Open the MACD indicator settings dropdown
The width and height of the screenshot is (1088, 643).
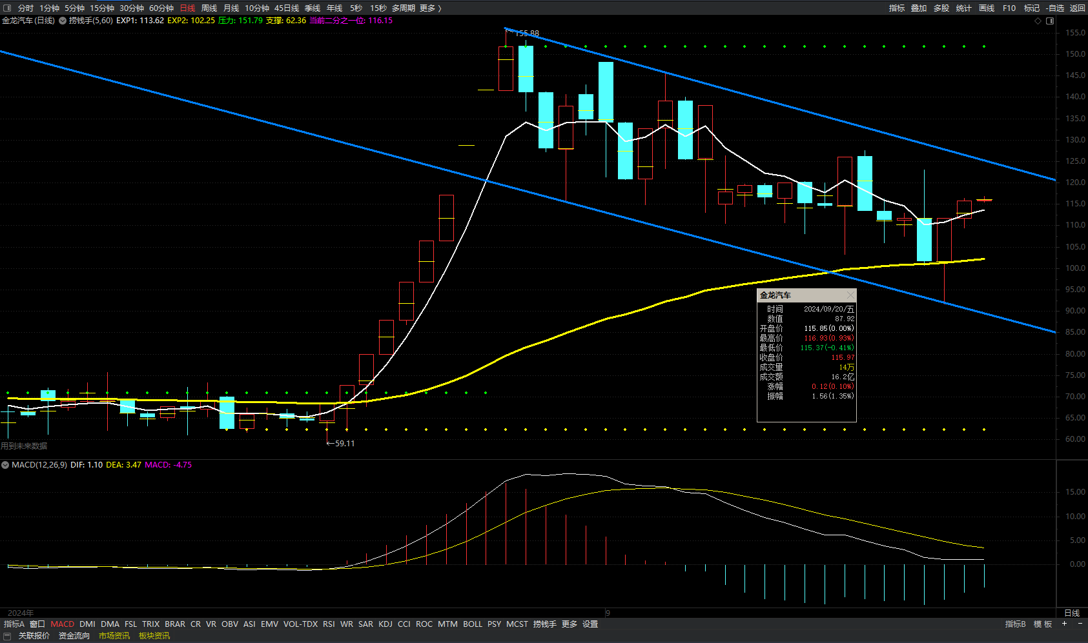coord(5,465)
